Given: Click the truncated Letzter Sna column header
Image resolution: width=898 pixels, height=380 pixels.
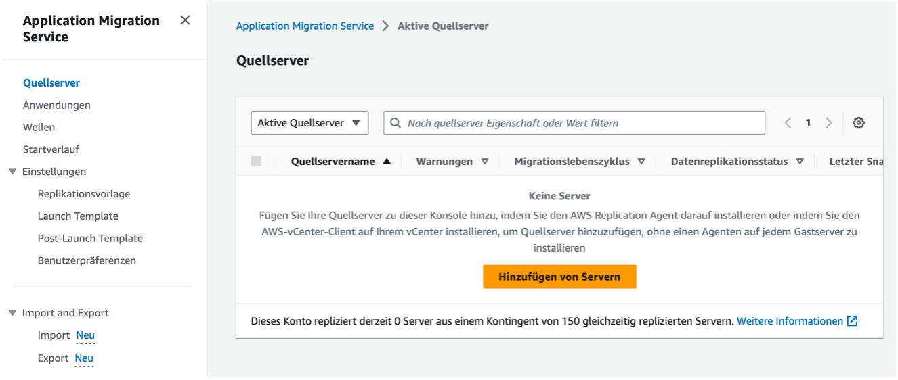Looking at the screenshot, I should click(x=856, y=162).
